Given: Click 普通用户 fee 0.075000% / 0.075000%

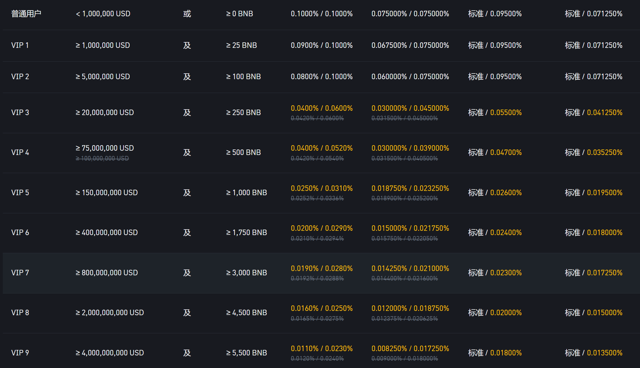Looking at the screenshot, I should click(x=410, y=14).
